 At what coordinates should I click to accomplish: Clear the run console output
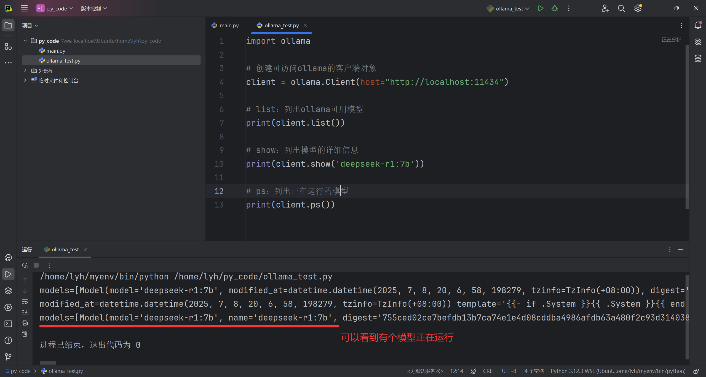point(25,334)
